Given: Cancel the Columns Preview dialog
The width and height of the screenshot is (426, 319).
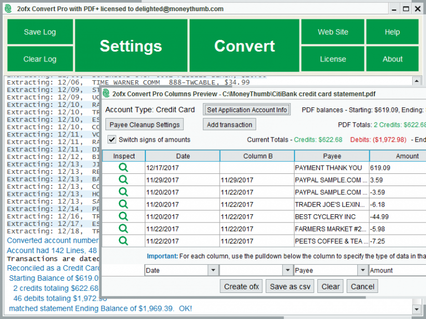Looking at the screenshot, I should click(362, 286).
